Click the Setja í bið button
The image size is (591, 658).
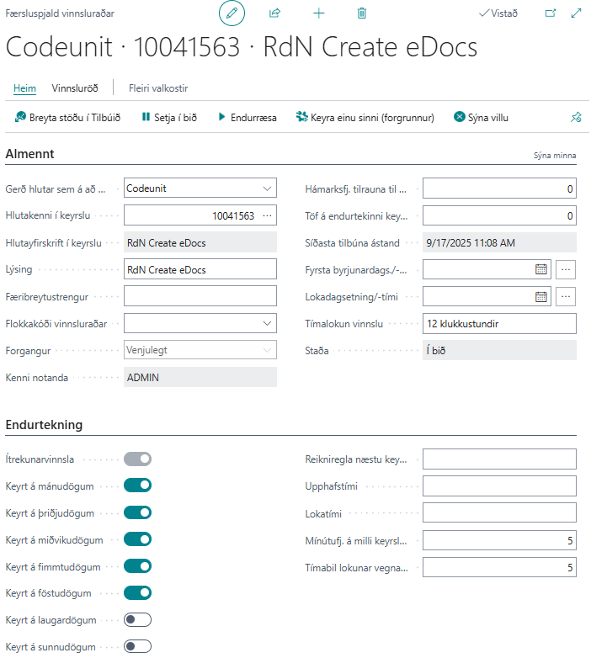[x=168, y=118]
